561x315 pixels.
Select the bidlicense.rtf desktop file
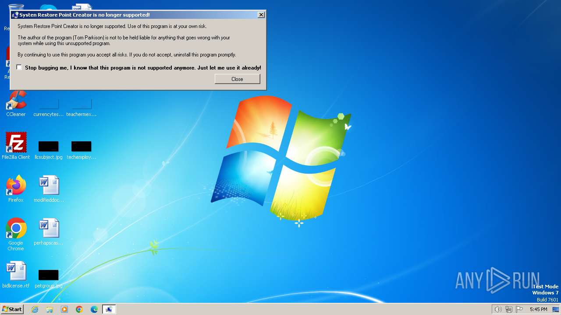tap(16, 275)
